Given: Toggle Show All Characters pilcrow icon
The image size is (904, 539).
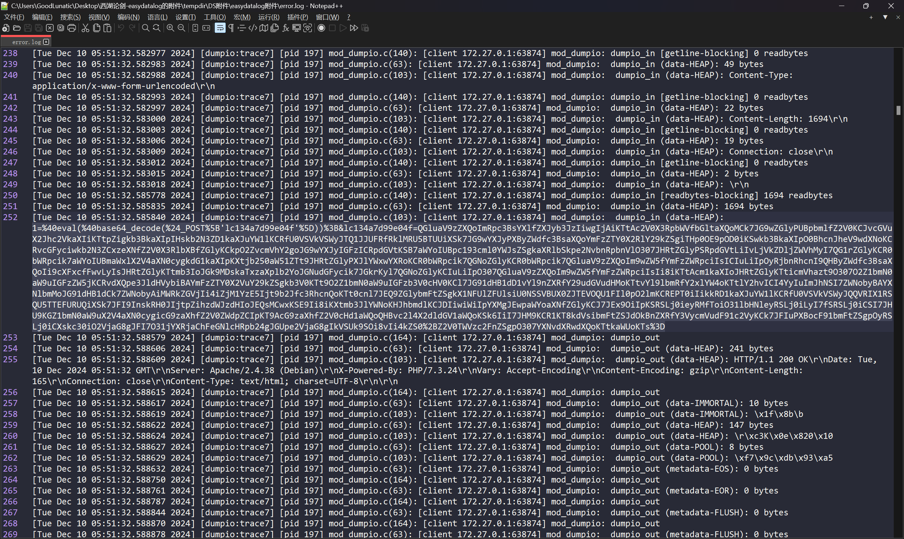Looking at the screenshot, I should 231,28.
